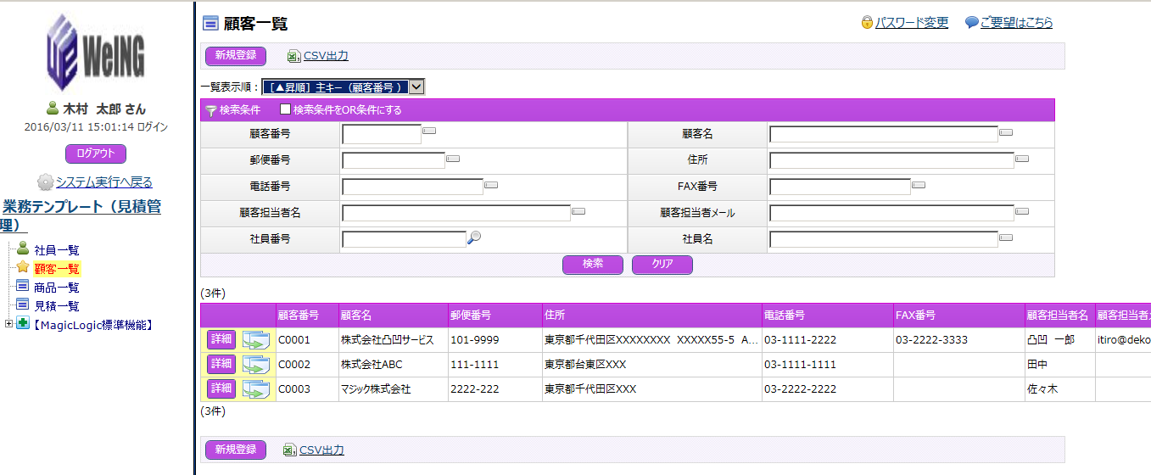Click the Excel icon next to top CSV出力

[x=293, y=56]
